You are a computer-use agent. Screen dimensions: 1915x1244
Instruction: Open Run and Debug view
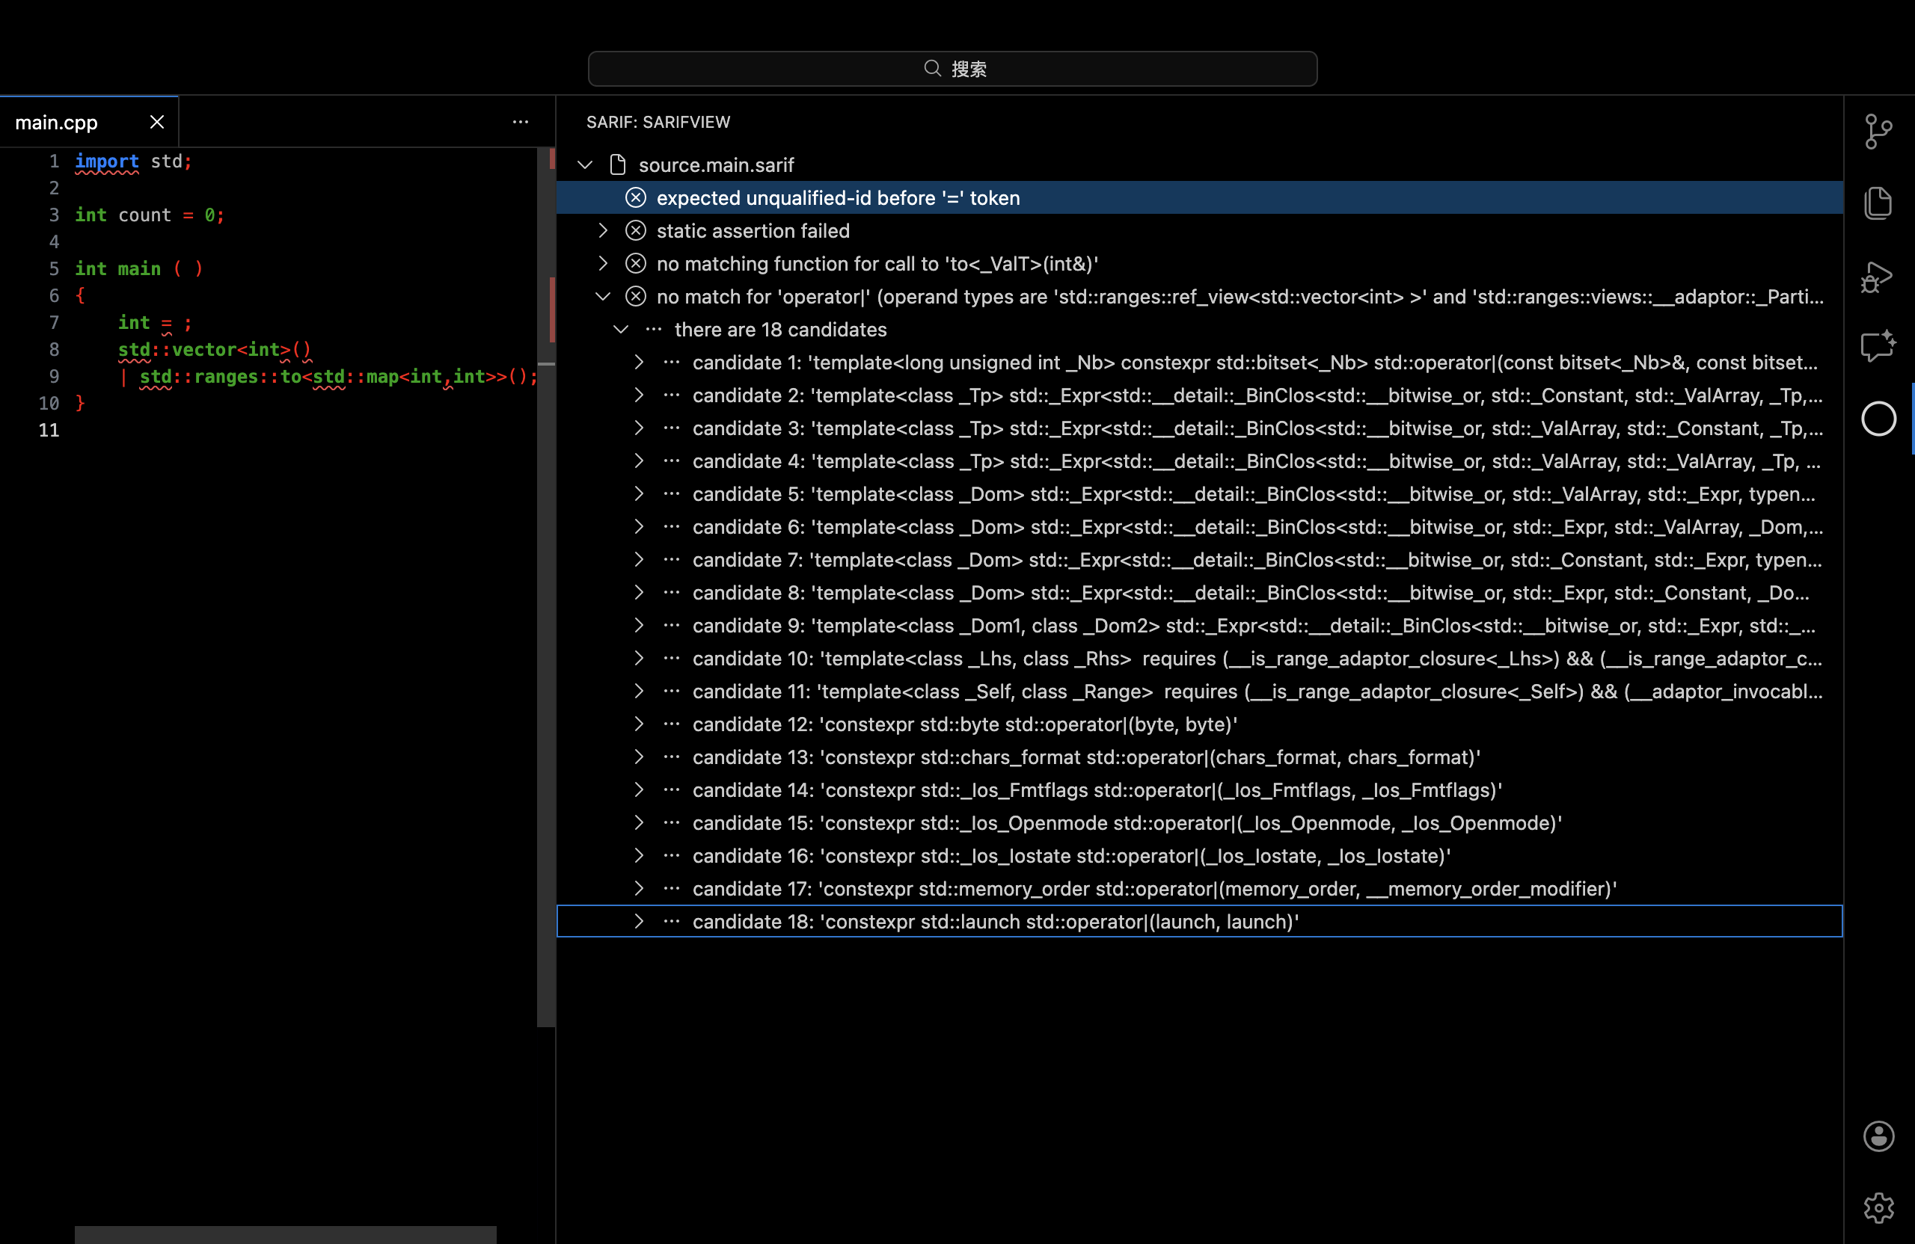1878,277
